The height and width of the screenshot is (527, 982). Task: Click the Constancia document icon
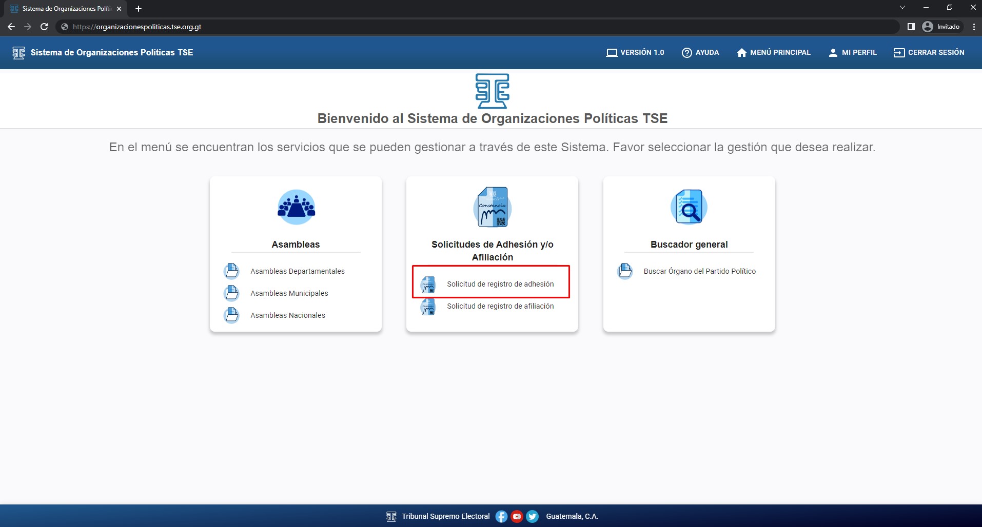(x=492, y=207)
